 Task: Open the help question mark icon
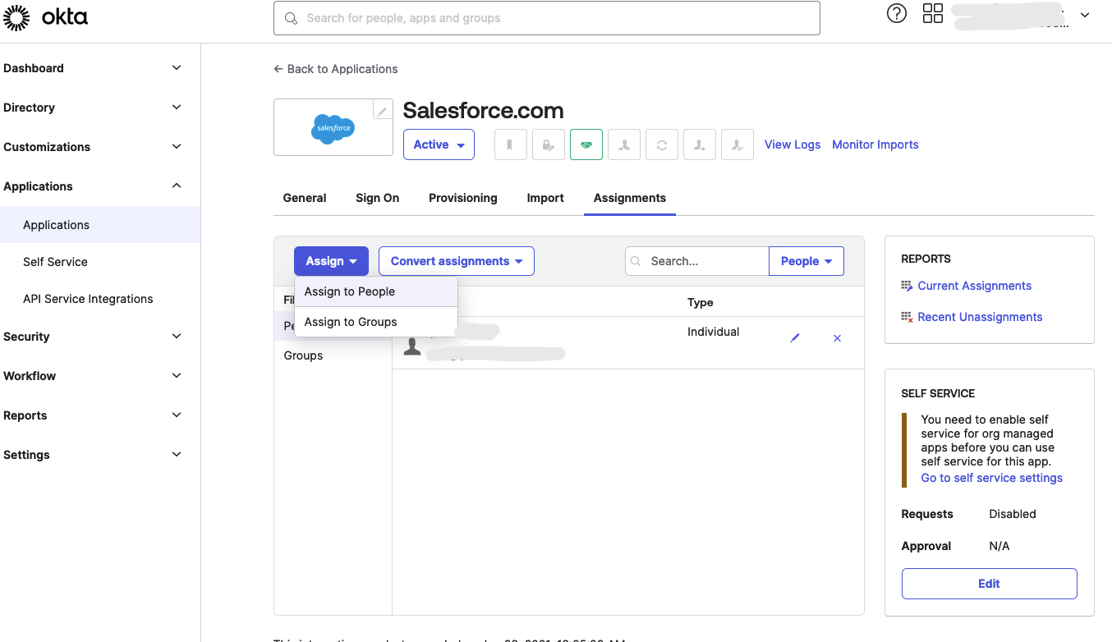pyautogui.click(x=897, y=13)
